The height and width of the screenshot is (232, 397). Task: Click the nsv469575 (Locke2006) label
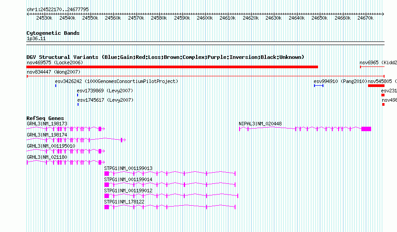(55, 62)
